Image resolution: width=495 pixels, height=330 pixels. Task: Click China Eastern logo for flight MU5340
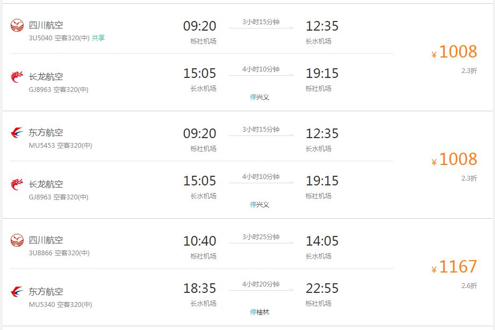pos(17,292)
